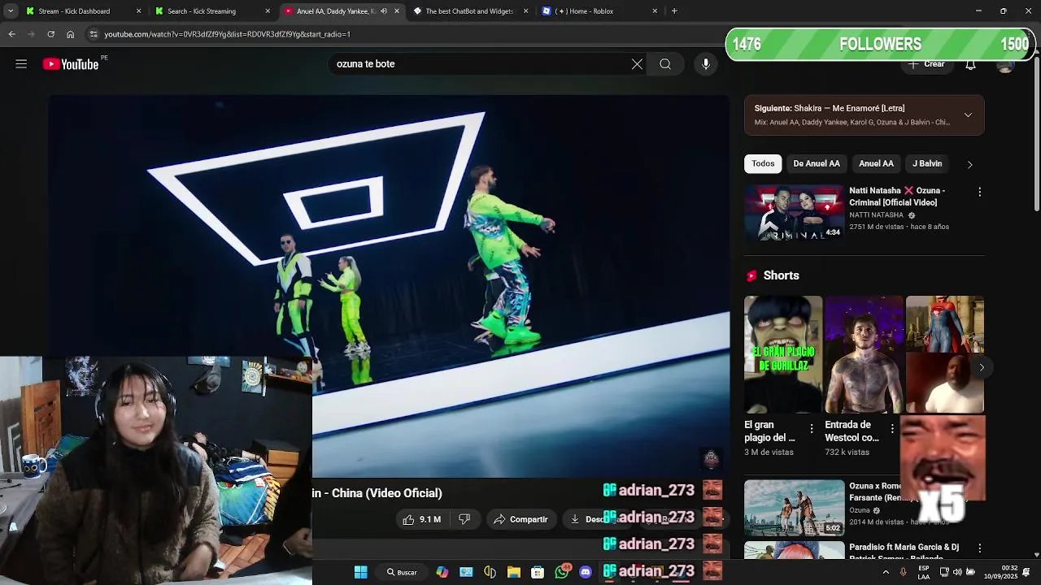
Task: Open options for El gran plagio short
Action: (811, 428)
